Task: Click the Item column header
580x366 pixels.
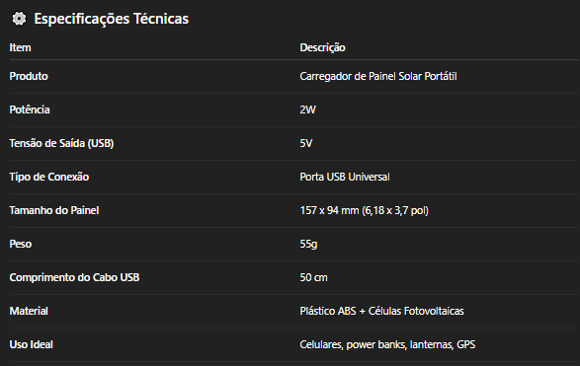Action: 21,47
